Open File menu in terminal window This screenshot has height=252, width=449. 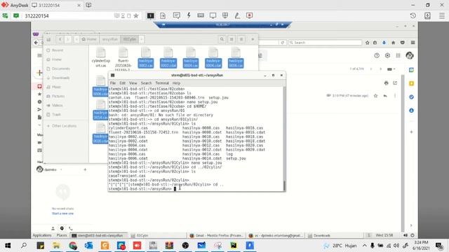pyautogui.click(x=113, y=83)
